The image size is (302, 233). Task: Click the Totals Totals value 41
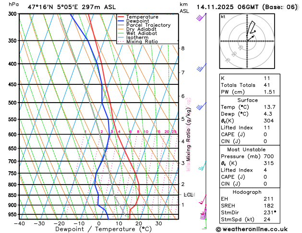(267, 85)
